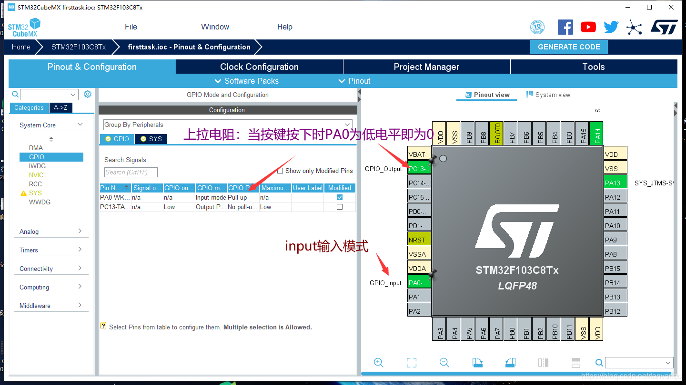
Task: Click the GENERATE CODE button
Action: [x=569, y=47]
